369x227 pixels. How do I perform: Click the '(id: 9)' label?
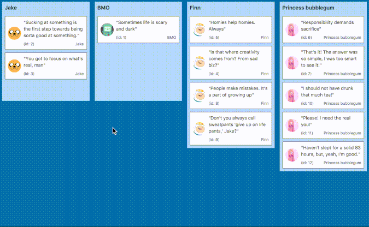[214, 140]
